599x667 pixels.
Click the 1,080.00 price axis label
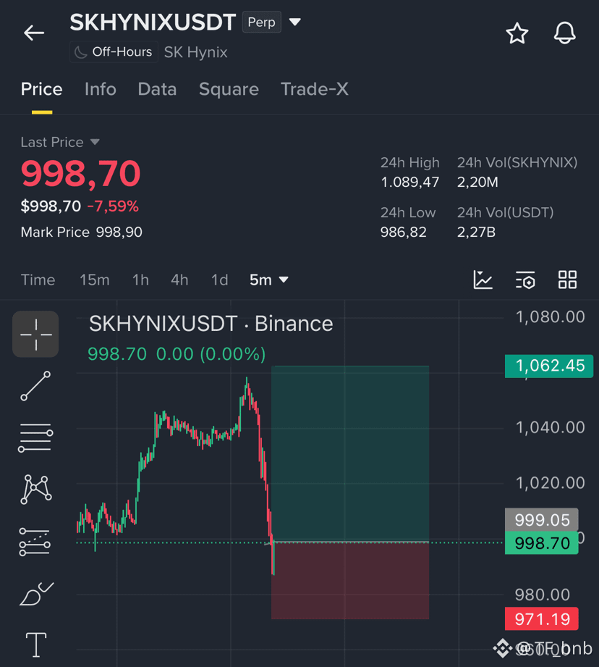550,317
